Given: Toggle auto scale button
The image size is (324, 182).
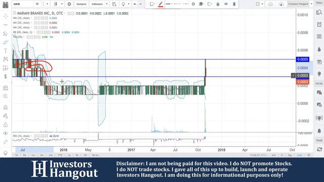Looking at the screenshot, I should [x=299, y=155].
